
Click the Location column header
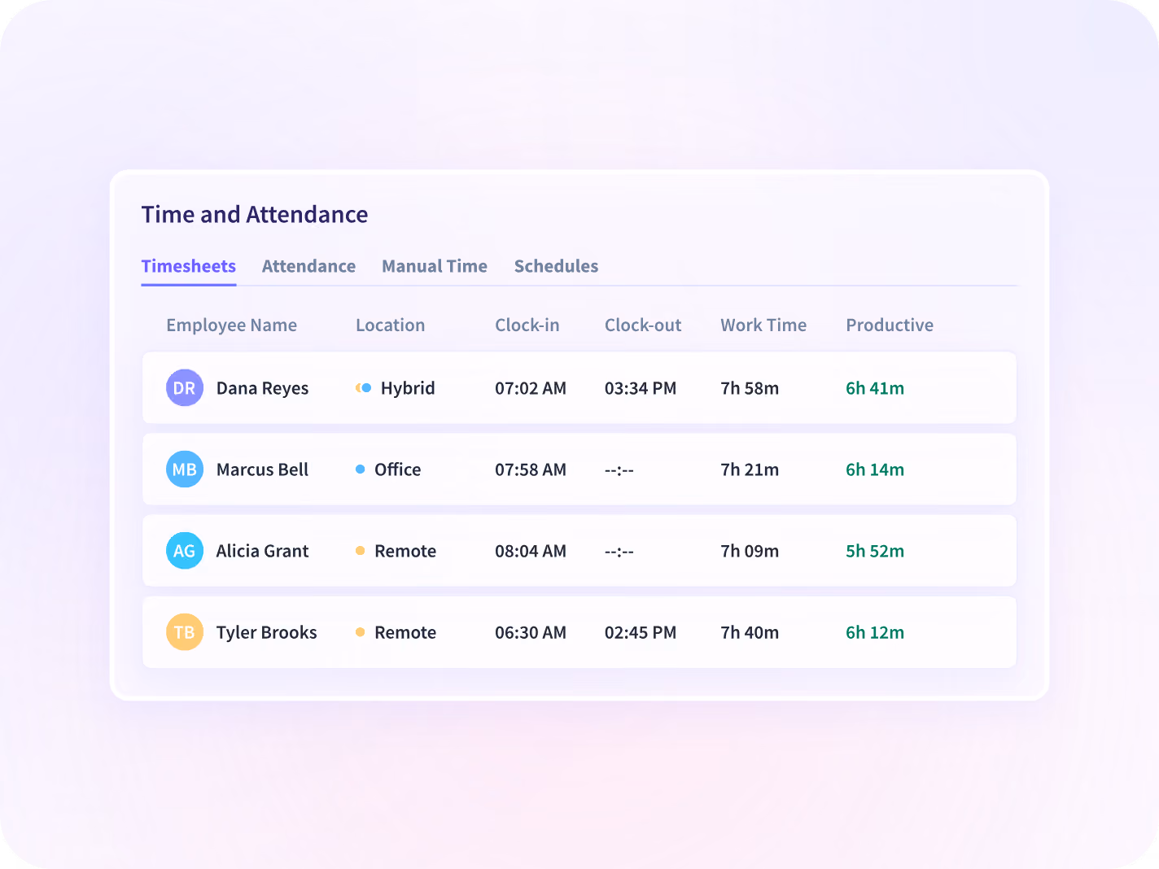point(391,325)
